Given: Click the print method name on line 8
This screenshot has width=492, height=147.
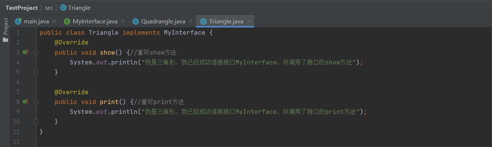Looking at the screenshot, I should 109,102.
